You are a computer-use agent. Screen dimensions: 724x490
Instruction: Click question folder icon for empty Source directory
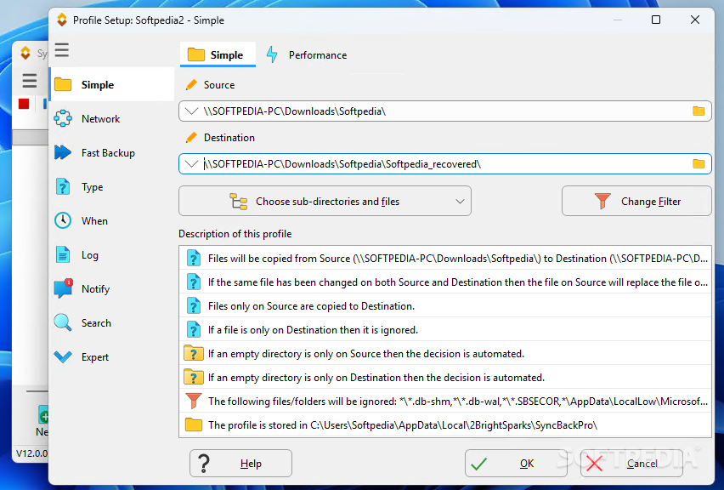pos(194,353)
